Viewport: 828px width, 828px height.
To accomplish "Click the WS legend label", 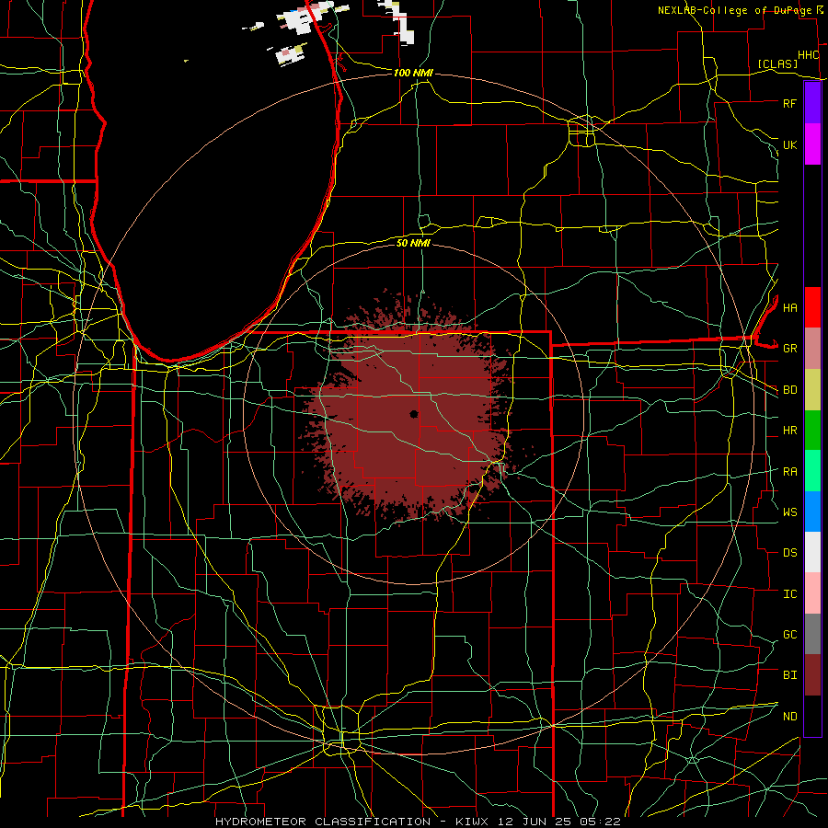I will pos(789,512).
